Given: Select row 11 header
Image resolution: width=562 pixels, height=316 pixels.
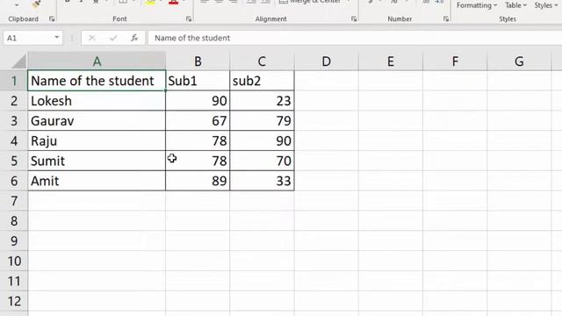Looking at the screenshot, I should pyautogui.click(x=14, y=281).
